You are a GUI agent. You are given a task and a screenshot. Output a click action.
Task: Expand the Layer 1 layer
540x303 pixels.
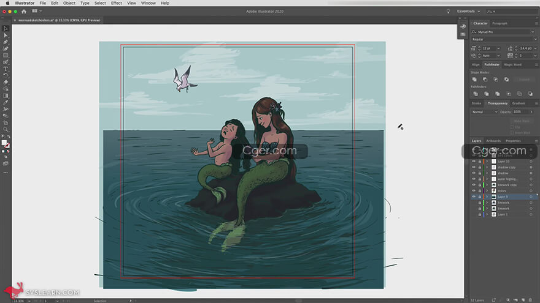487,214
